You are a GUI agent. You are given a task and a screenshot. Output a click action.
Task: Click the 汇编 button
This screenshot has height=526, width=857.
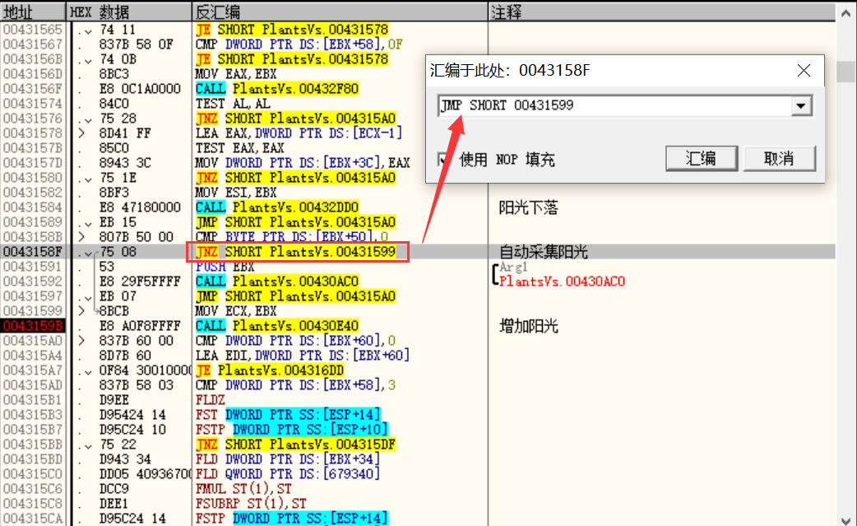coord(702,159)
